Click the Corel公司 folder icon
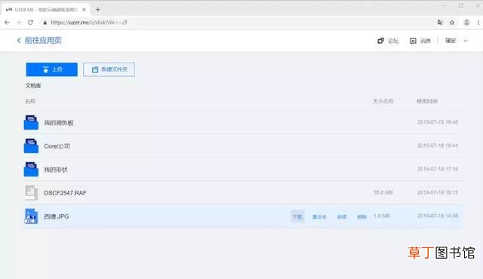This screenshot has width=483, height=279. coord(31,146)
